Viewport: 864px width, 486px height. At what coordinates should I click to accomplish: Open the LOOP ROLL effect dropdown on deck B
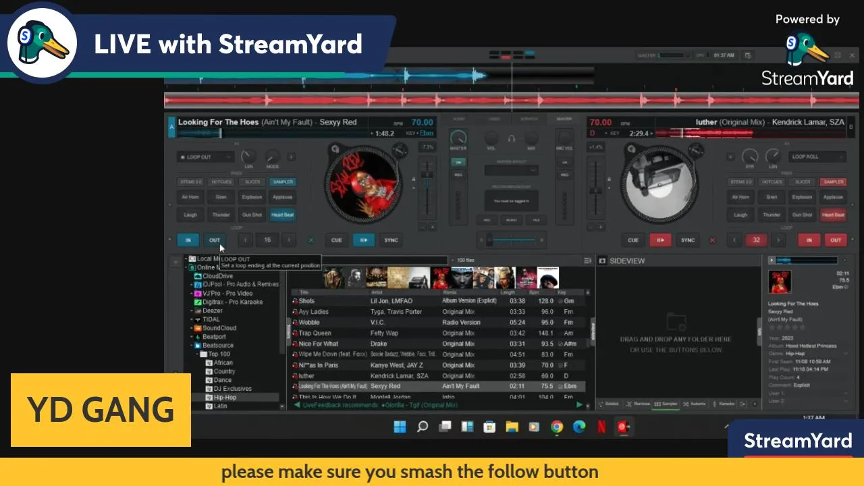(817, 157)
